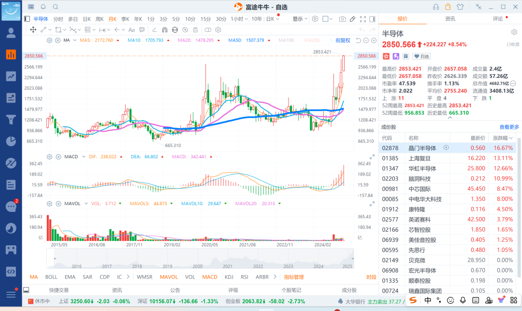Open the notifications bell in title bar
This screenshot has height=311, width=522.
[43, 7]
